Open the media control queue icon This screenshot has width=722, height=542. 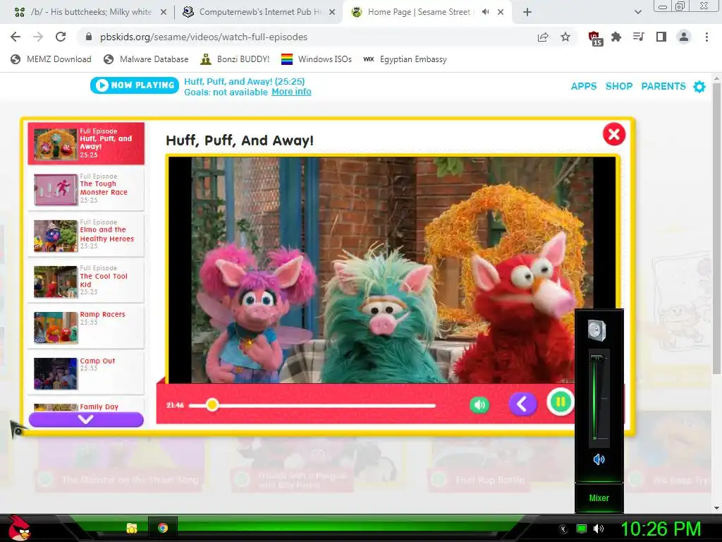(639, 37)
